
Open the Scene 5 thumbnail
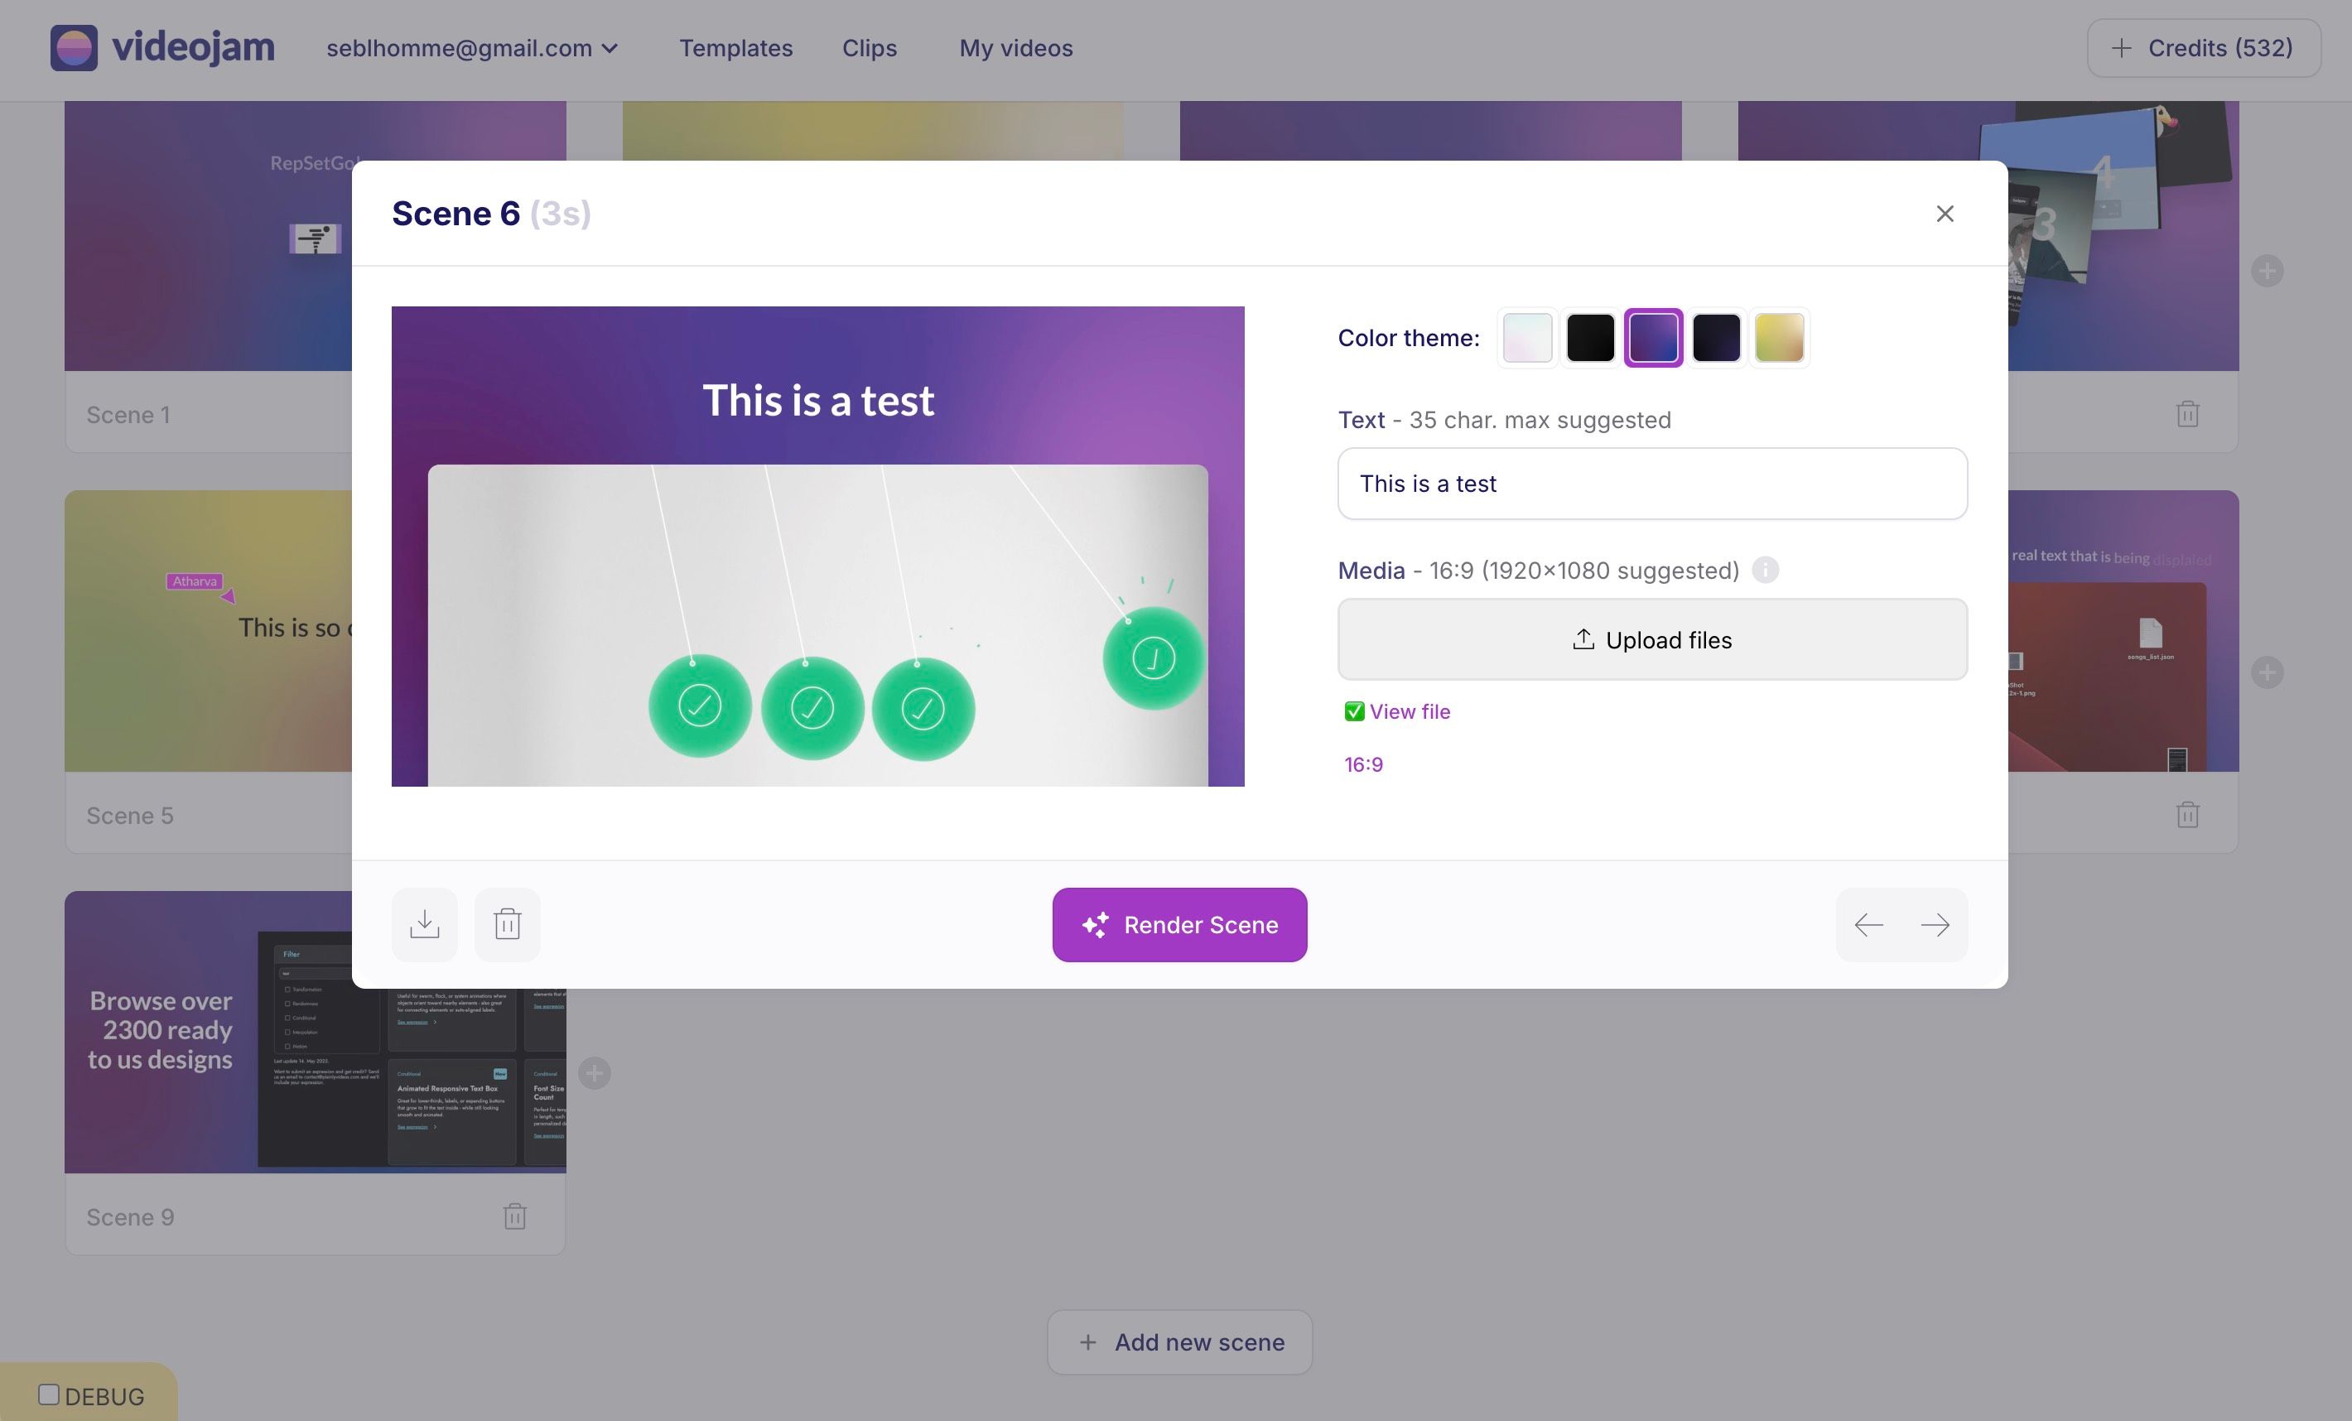[x=208, y=631]
